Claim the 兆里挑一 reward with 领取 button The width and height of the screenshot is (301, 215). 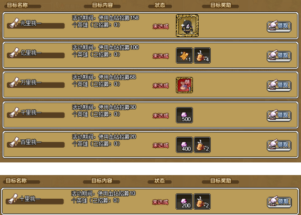coord(279,26)
